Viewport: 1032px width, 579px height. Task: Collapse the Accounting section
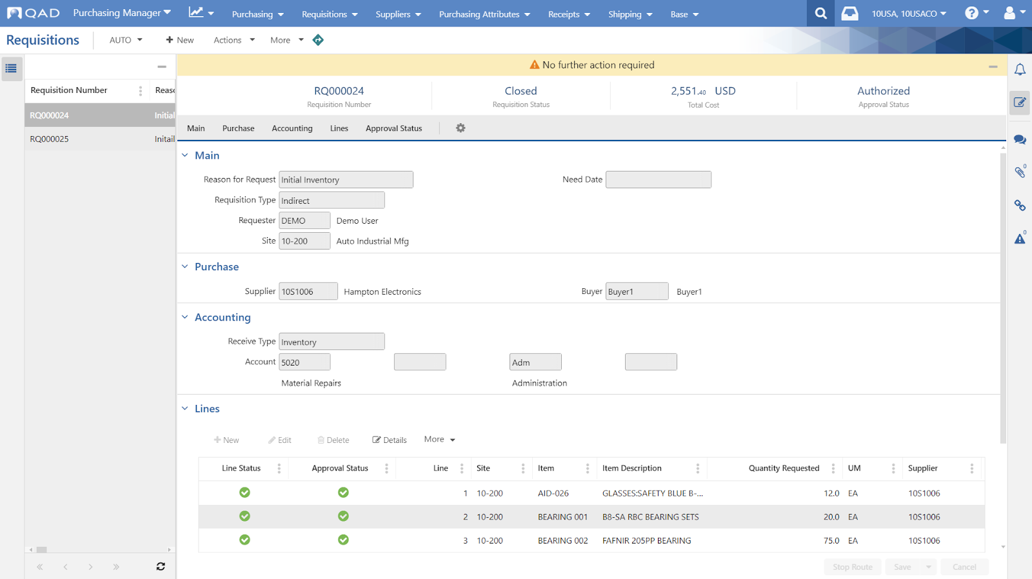(185, 317)
